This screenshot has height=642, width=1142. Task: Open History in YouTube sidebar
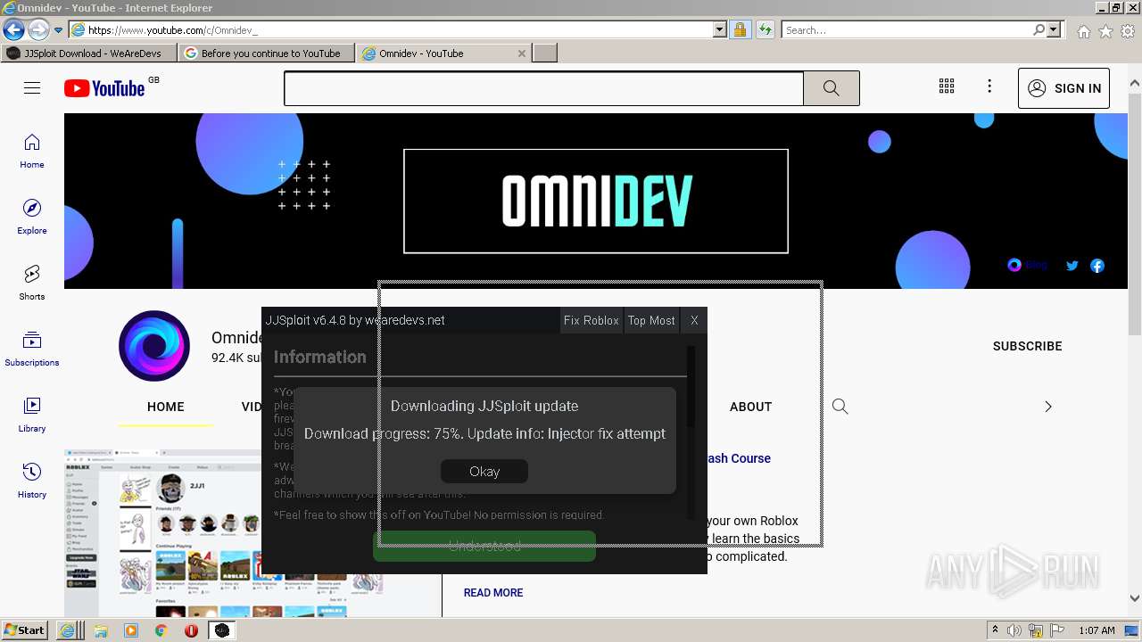point(32,481)
